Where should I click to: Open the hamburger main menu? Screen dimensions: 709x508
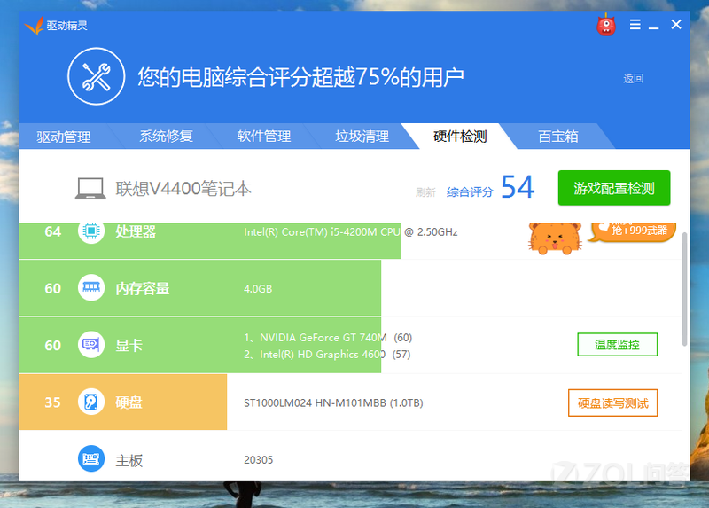(635, 25)
